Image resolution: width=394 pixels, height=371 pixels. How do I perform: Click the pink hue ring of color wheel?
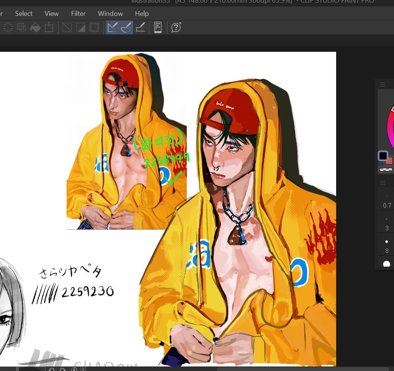pyautogui.click(x=390, y=128)
